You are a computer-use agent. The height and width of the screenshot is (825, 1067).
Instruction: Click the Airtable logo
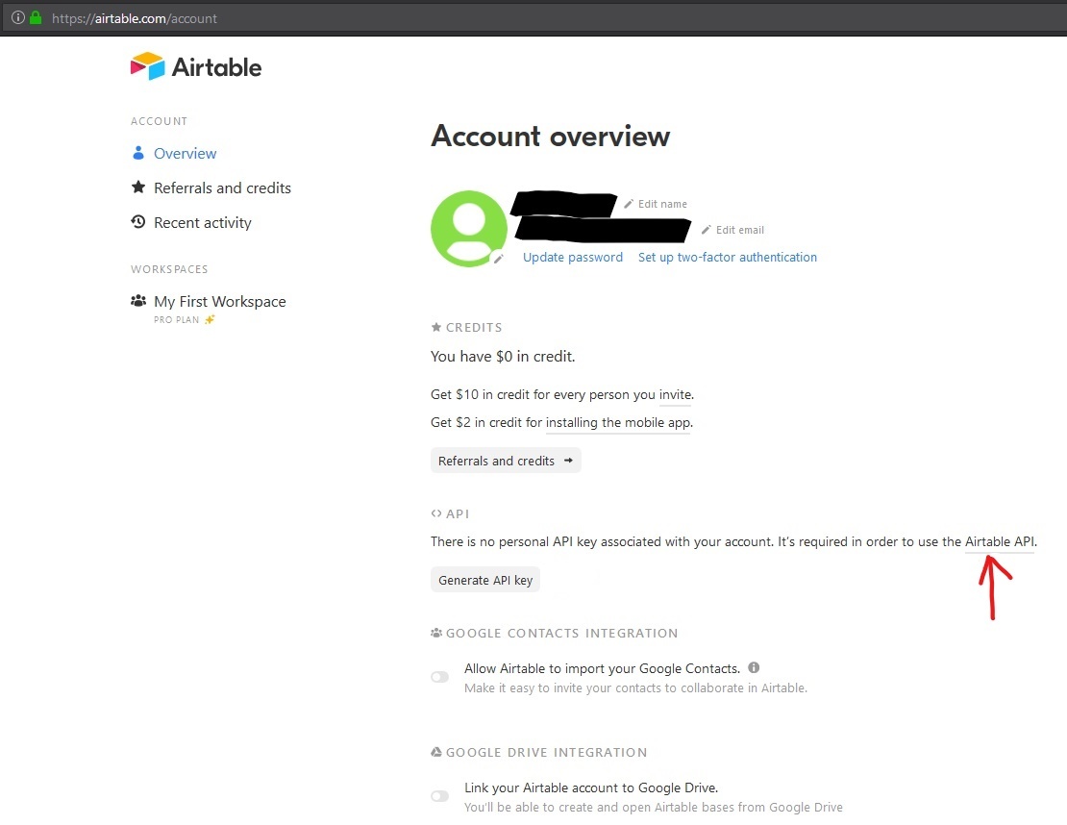(x=195, y=65)
